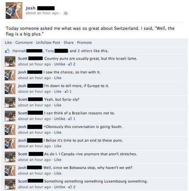This screenshot has width=189, height=191.
Task: Share the Switzerland post
Action: (69, 42)
